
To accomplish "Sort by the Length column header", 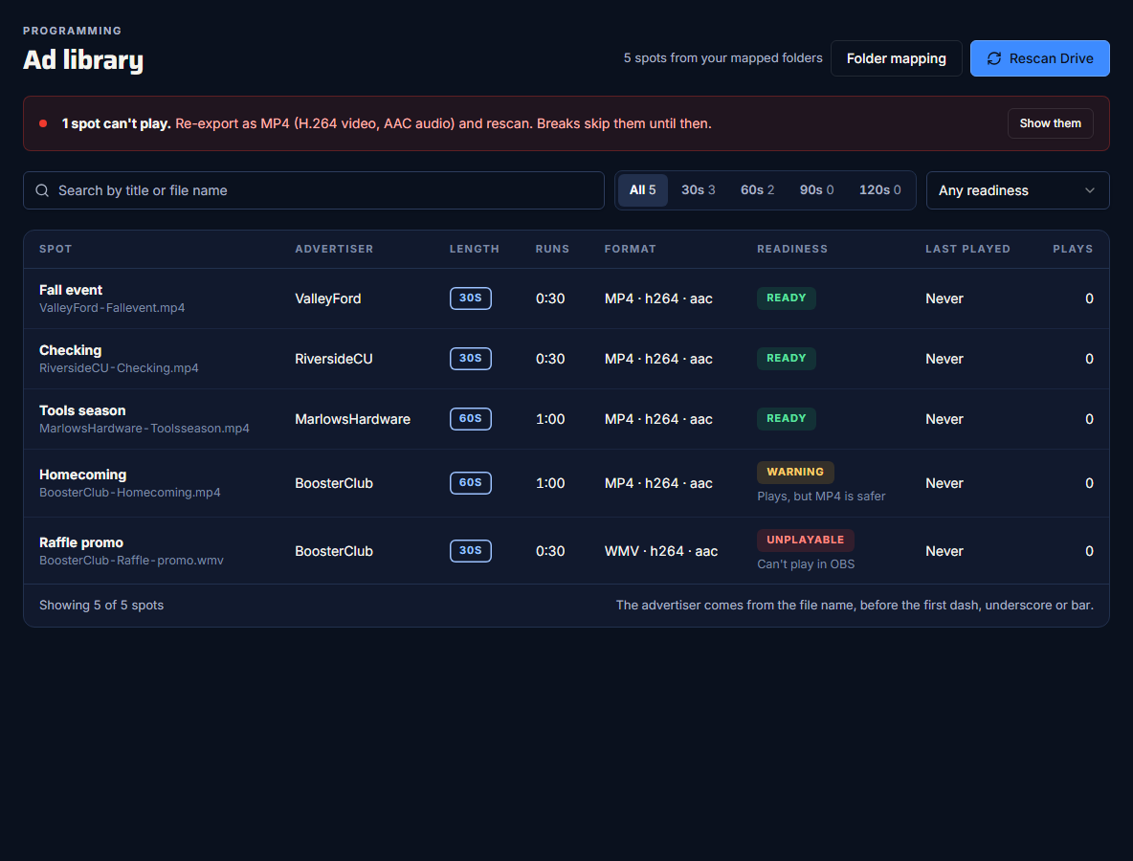I will tap(474, 249).
